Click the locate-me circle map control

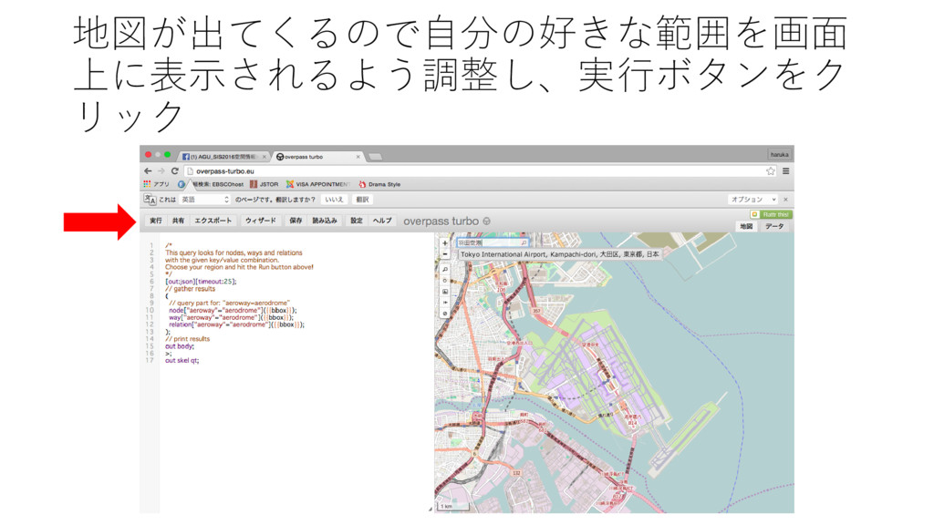tap(444, 281)
